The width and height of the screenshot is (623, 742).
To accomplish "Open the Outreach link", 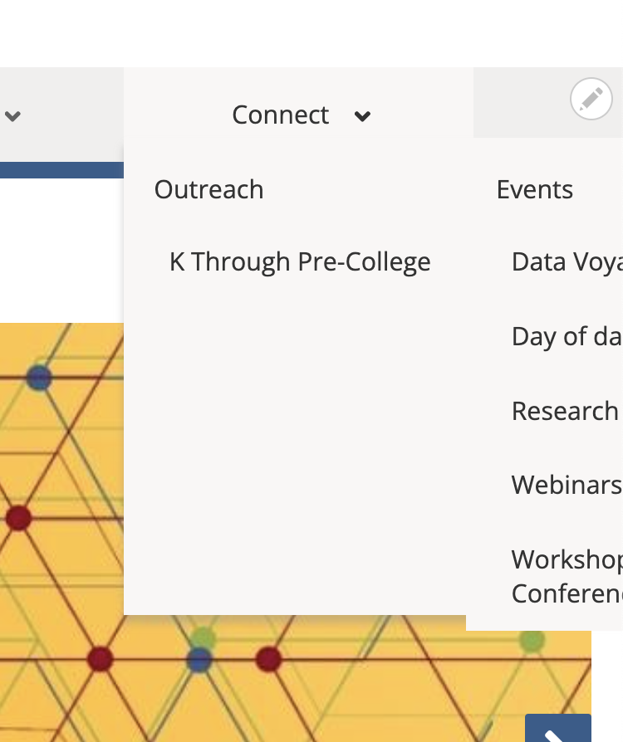I will pyautogui.click(x=208, y=189).
